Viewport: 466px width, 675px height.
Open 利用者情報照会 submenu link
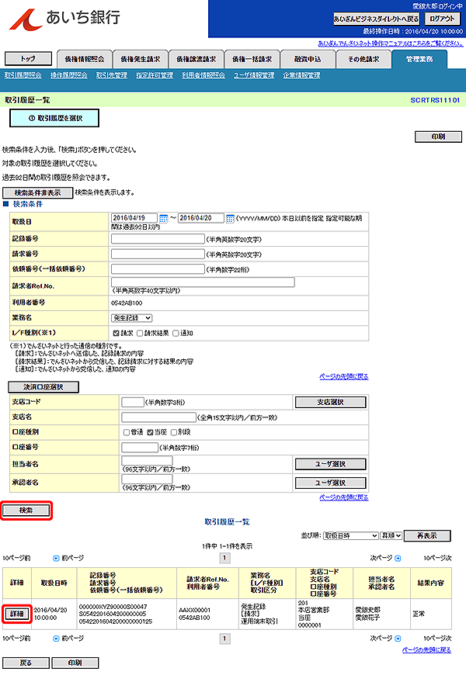coord(203,75)
